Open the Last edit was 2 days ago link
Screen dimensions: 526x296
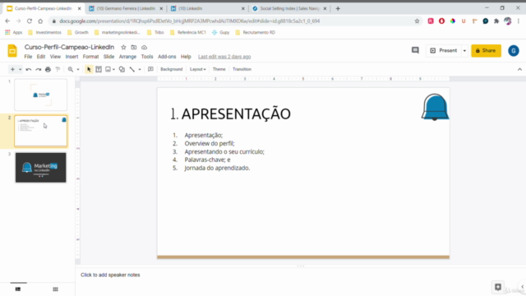pyautogui.click(x=224, y=57)
